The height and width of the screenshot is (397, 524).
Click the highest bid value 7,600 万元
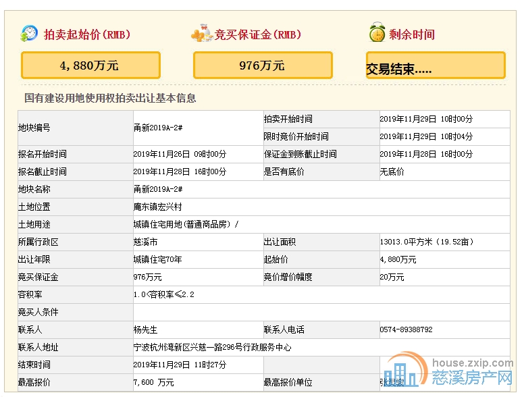coord(153,383)
